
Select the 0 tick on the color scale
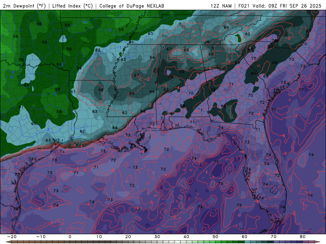coord(70,237)
